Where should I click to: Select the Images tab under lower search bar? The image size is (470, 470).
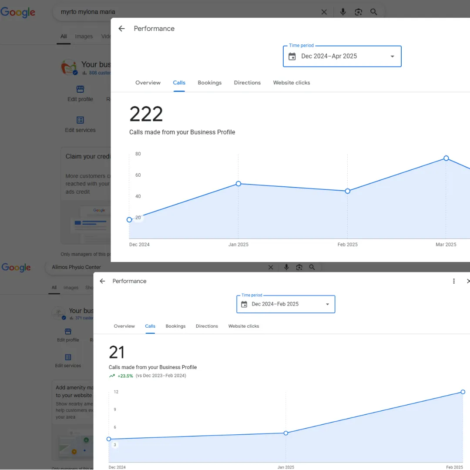pos(71,288)
